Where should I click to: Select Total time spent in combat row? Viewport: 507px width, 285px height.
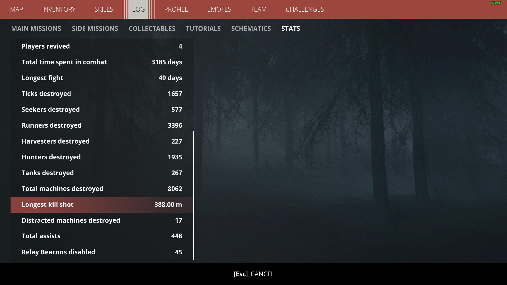[x=102, y=62]
